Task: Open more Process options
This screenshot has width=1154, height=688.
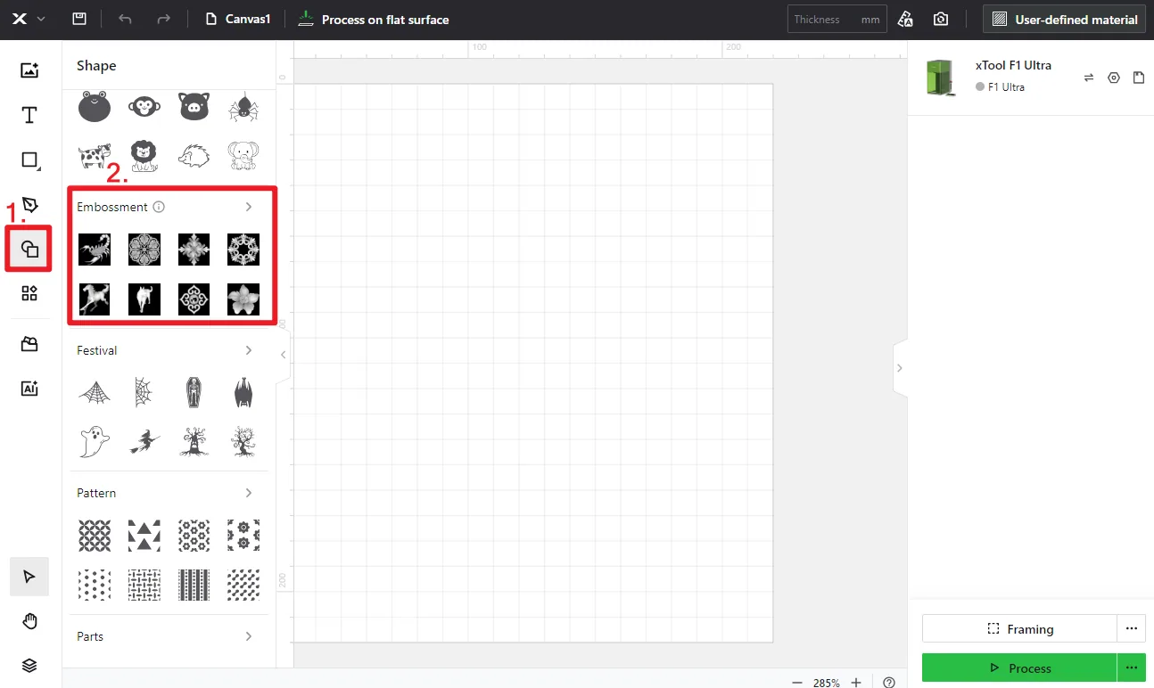Action: (1132, 668)
